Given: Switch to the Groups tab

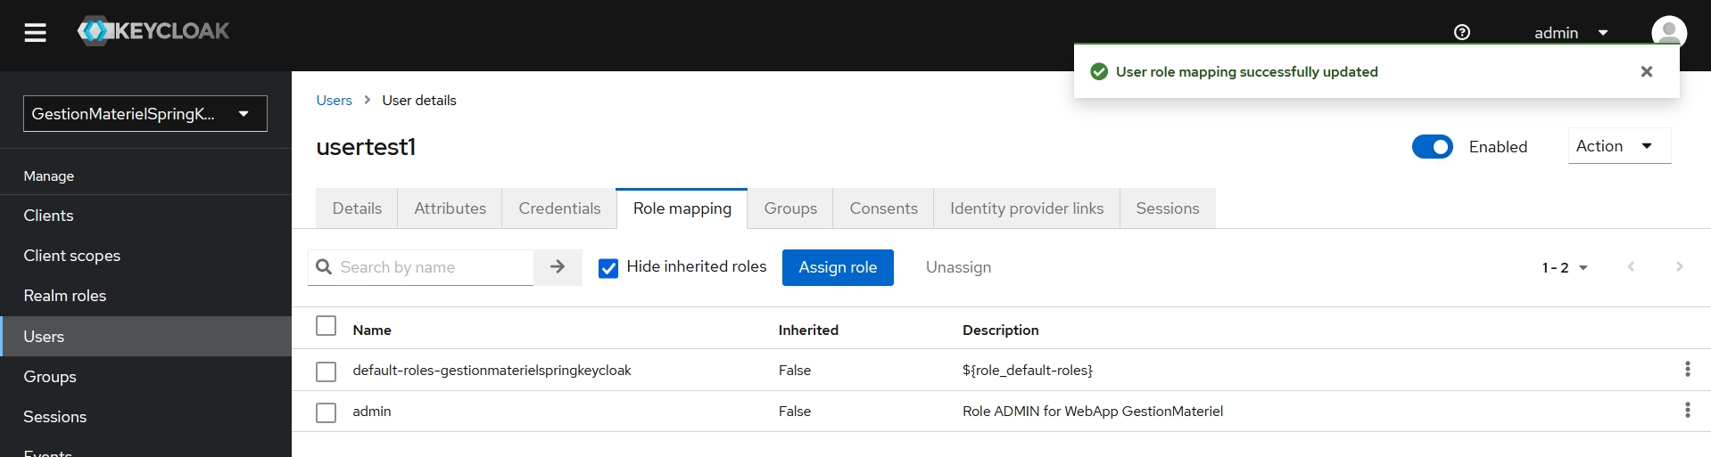Looking at the screenshot, I should (790, 208).
